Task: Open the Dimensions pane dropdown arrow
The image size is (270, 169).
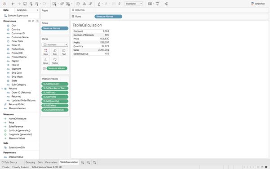Action: (37, 21)
